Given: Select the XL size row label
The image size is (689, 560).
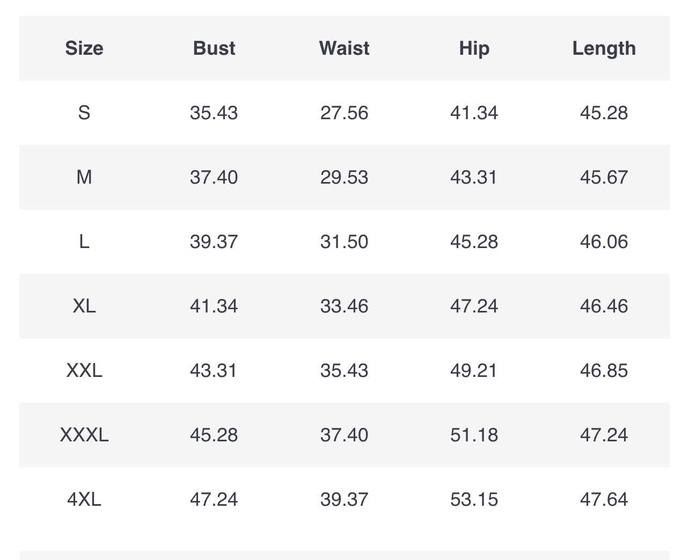Looking at the screenshot, I should click(84, 306).
